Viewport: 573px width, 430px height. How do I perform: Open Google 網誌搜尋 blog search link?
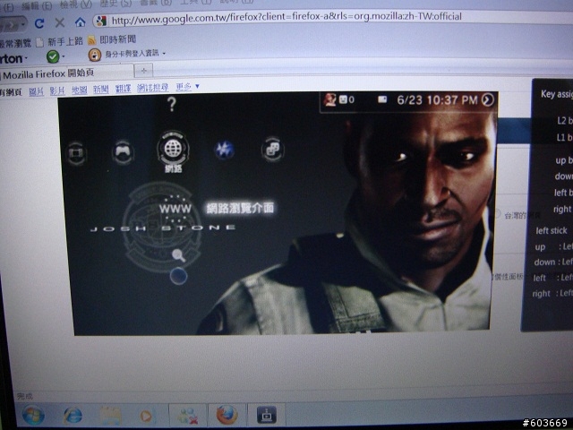point(153,88)
